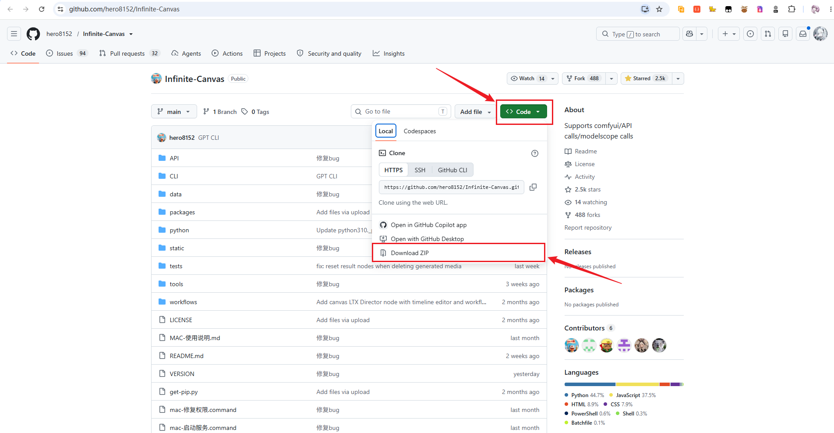Open the Projects tab
The height and width of the screenshot is (433, 834).
coord(270,53)
